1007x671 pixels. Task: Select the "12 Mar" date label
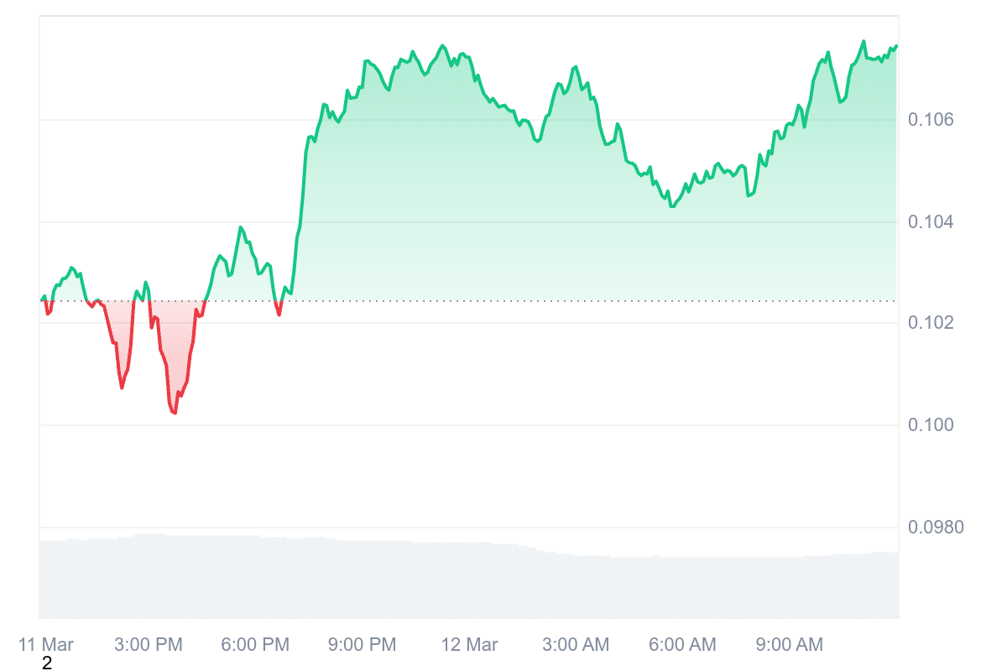(x=470, y=645)
